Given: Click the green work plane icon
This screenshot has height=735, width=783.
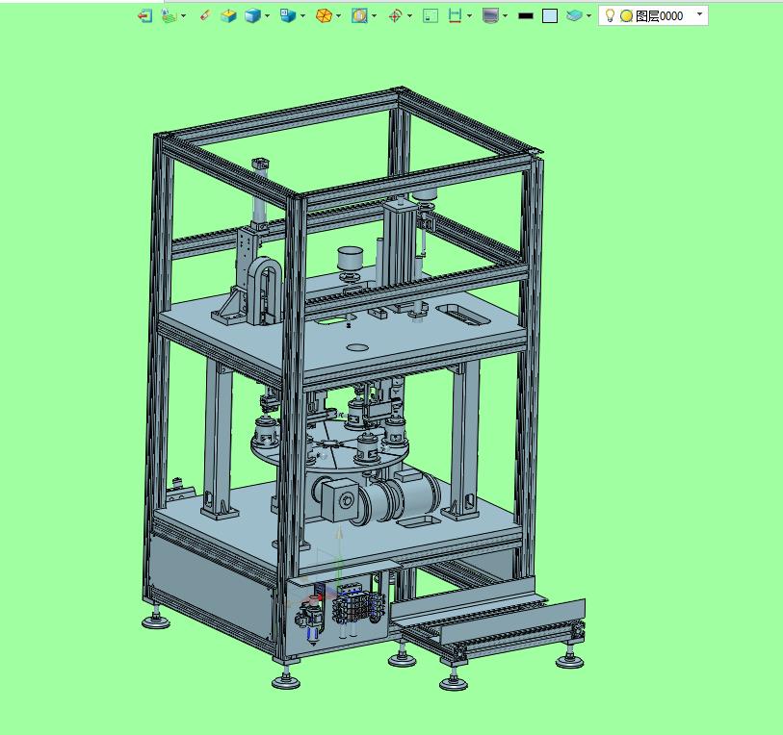Looking at the screenshot, I should [x=169, y=16].
